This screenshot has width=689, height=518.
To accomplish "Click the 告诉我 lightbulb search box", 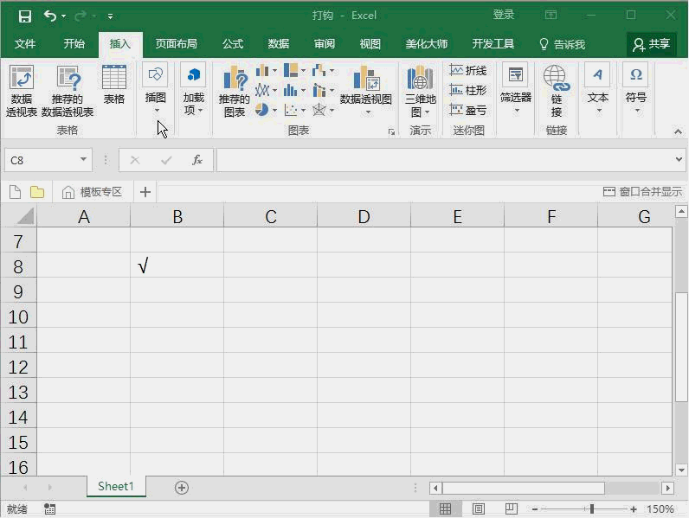I will (563, 44).
